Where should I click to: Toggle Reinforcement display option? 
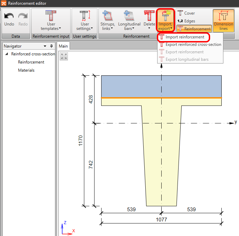pos(194,29)
